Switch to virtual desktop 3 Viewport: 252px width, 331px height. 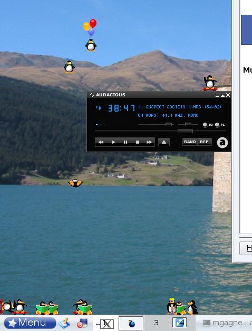tap(156, 323)
